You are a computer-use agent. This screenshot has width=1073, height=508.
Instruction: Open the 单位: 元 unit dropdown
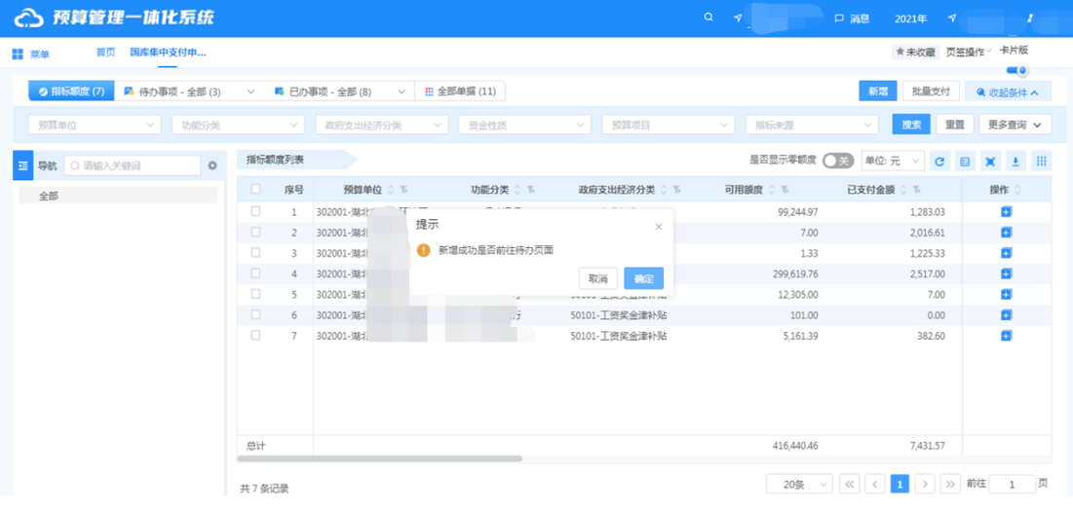[893, 161]
